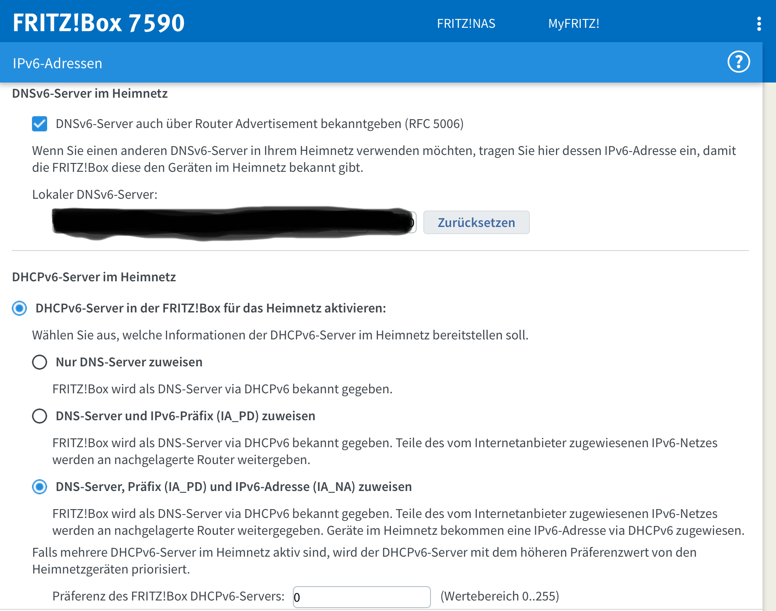Screen dimensions: 776x611
Task: Select DHCPv6-Server in der FRITZ!Box aktivieren
Action: tap(19, 308)
